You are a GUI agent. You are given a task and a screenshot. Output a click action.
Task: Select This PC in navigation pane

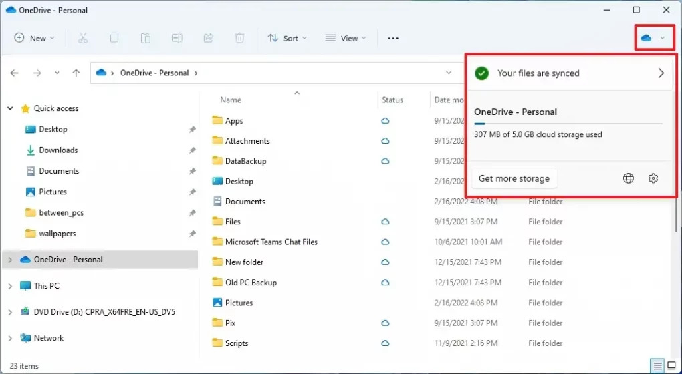tap(47, 286)
